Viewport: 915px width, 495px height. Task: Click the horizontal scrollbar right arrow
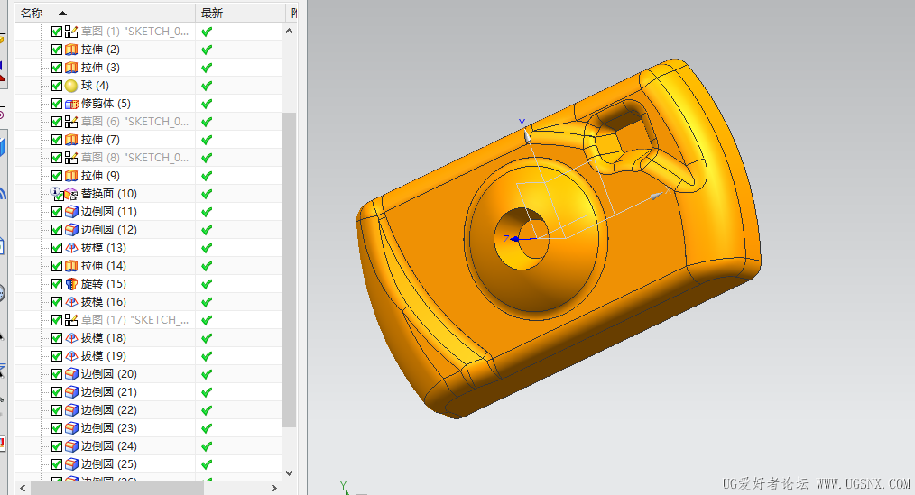pos(273,488)
